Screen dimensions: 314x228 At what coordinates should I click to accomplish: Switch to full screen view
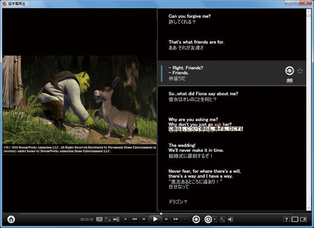click(295, 219)
